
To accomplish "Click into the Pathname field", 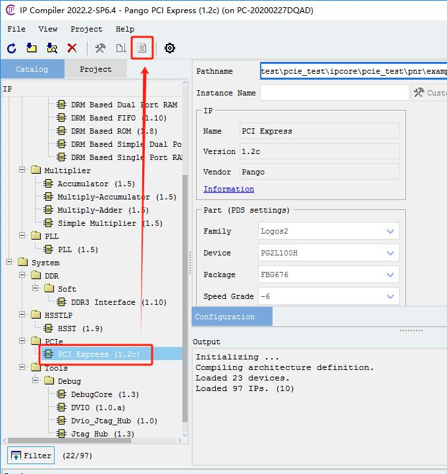I will point(354,71).
